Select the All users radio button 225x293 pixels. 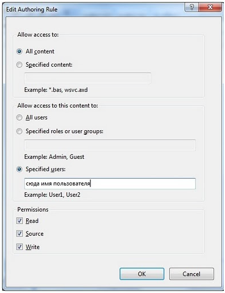pyautogui.click(x=19, y=118)
